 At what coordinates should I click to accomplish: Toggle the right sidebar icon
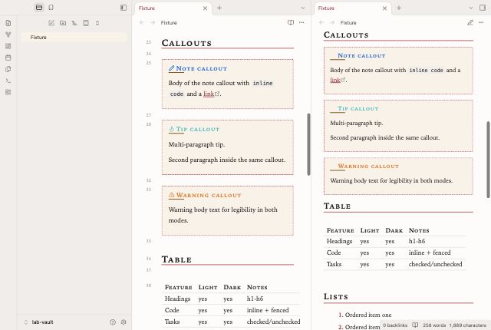(483, 8)
